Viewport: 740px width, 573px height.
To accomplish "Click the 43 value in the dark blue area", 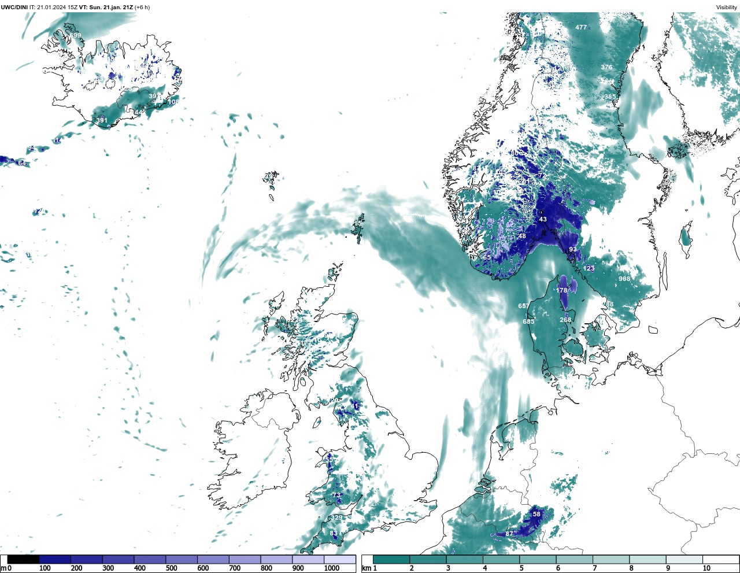I will point(543,219).
